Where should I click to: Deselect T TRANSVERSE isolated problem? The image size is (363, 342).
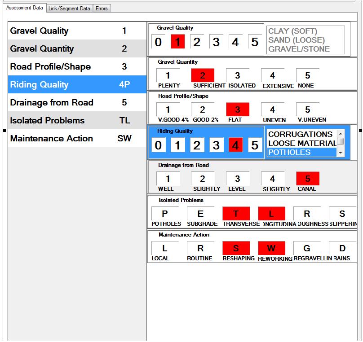[236, 214]
